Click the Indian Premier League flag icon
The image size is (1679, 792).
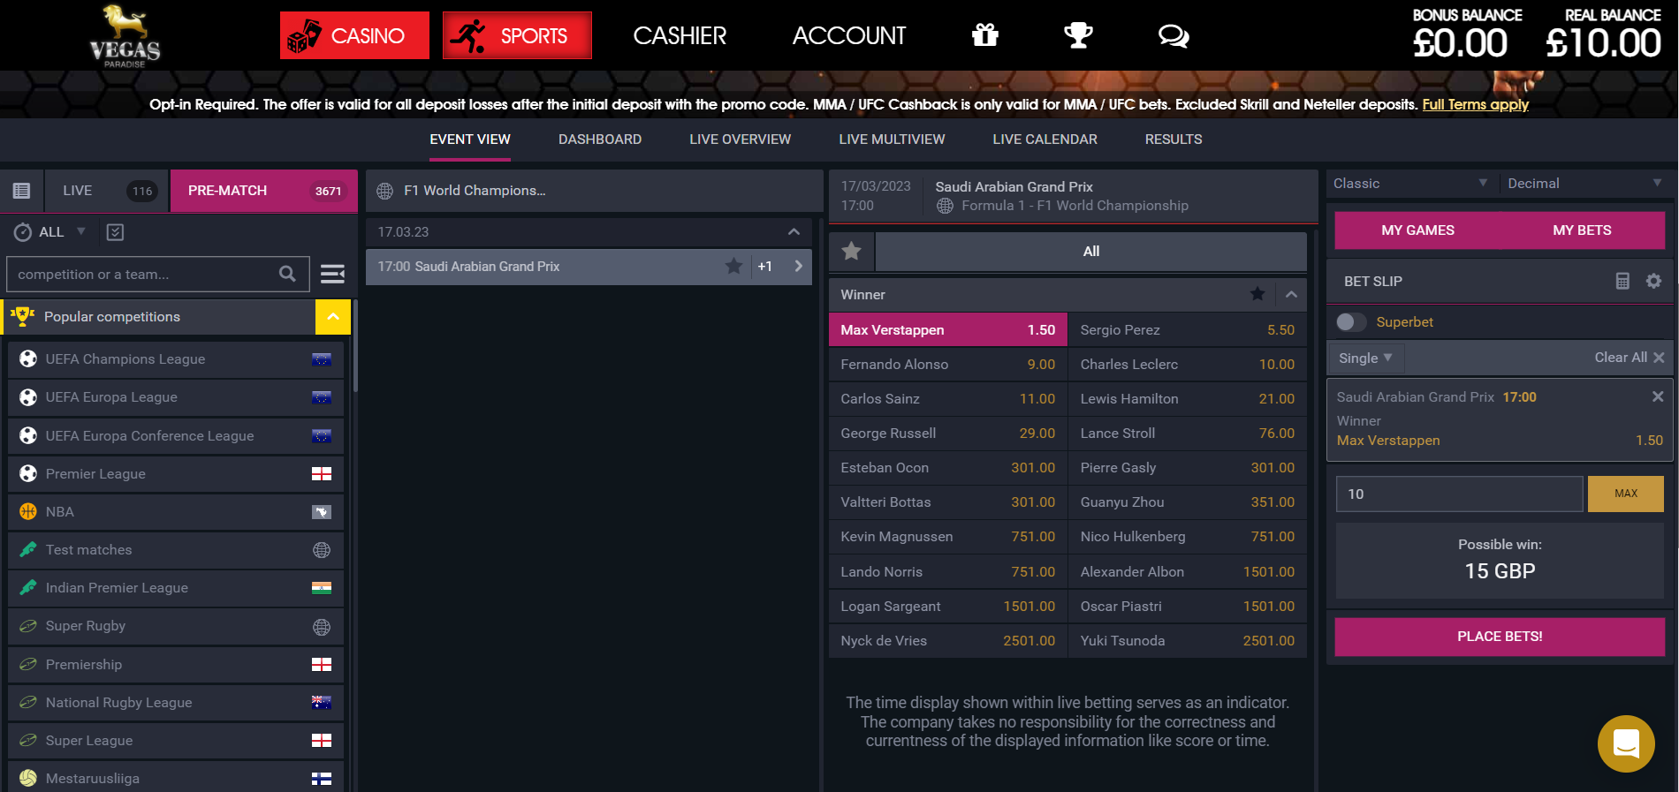click(x=322, y=588)
